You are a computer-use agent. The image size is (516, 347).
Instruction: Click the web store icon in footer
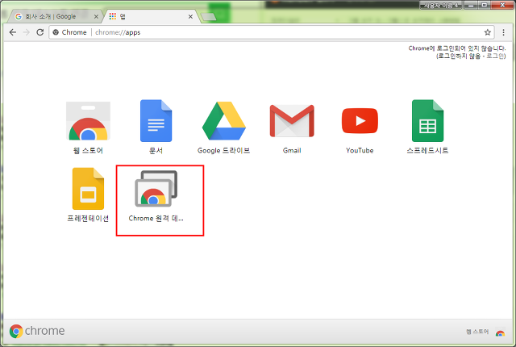[x=500, y=332]
